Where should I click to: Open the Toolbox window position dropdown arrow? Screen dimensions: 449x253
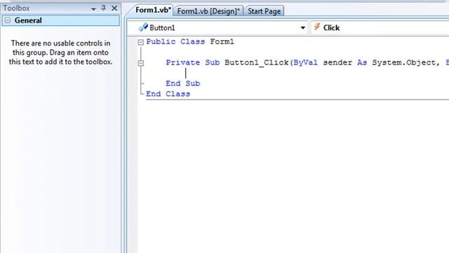tap(93, 9)
